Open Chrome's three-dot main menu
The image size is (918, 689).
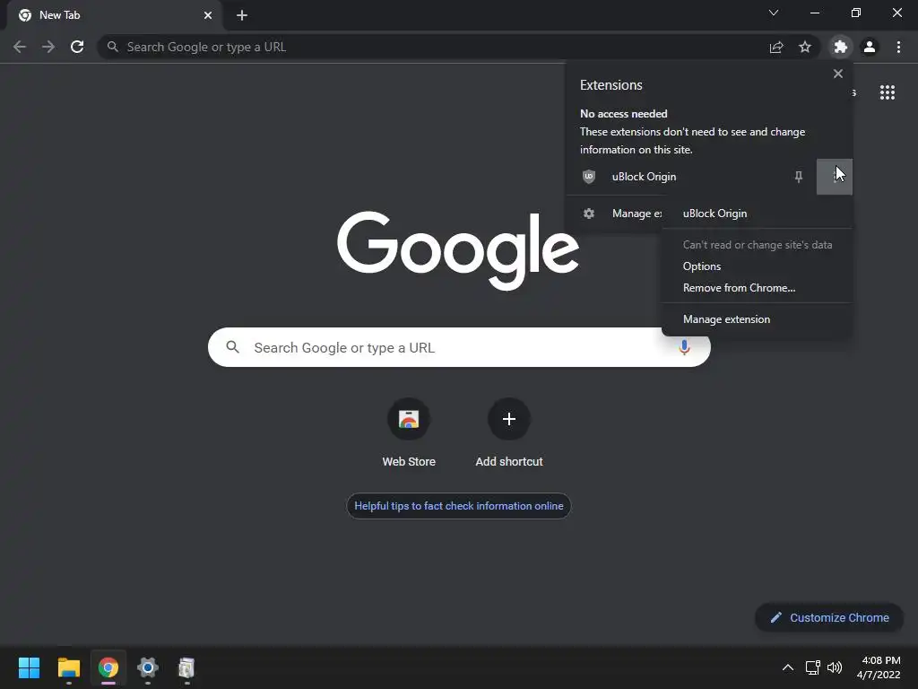pyautogui.click(x=898, y=47)
